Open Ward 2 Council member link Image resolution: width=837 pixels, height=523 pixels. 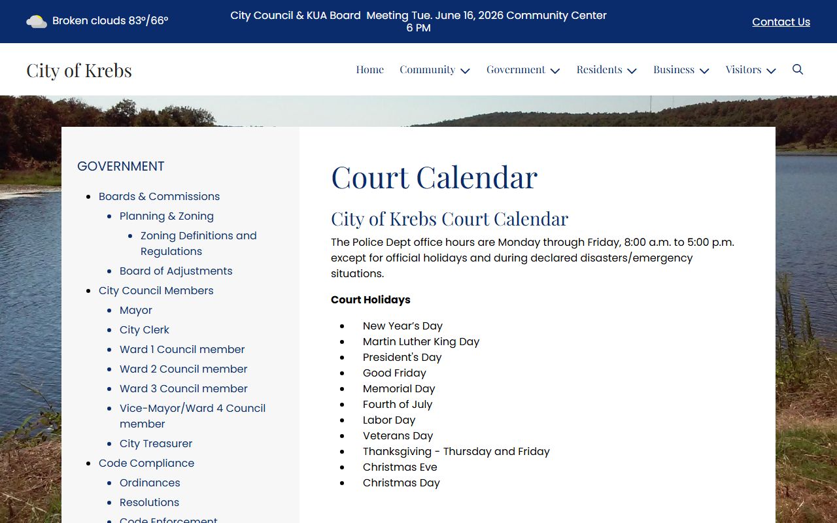point(184,369)
